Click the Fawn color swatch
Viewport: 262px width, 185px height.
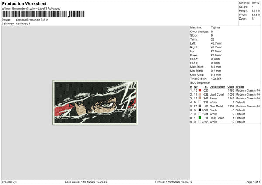click(x=200, y=98)
